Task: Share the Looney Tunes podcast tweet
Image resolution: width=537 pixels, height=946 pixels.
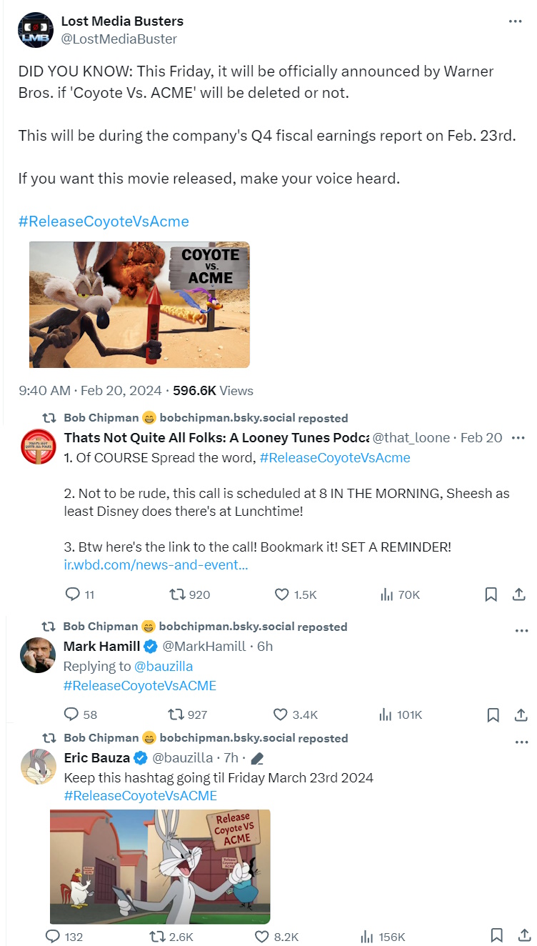Action: [521, 594]
